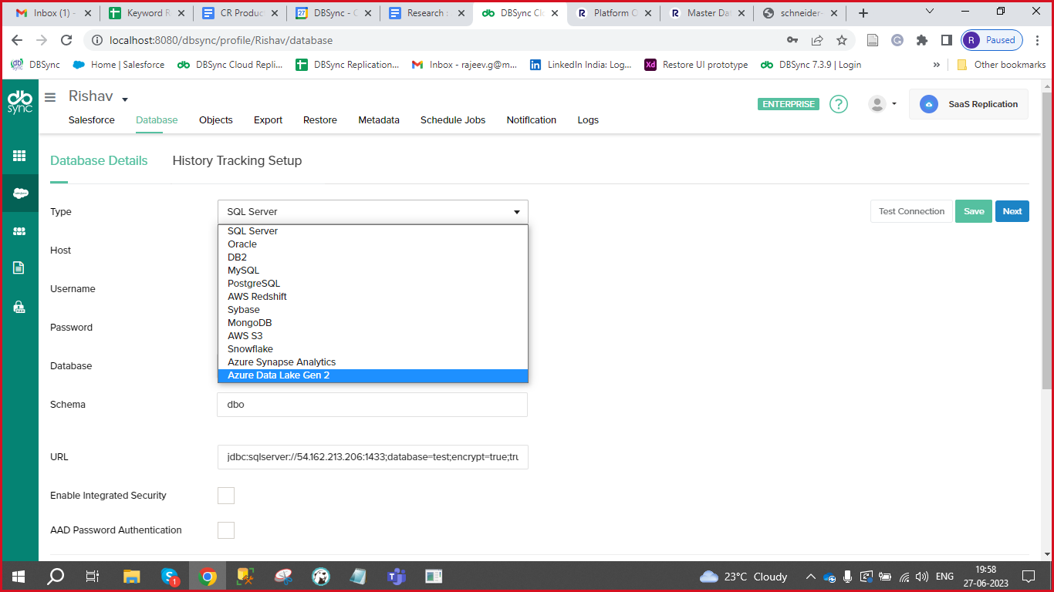This screenshot has height=592, width=1054.
Task: Reload the page with browser refresh
Action: click(x=66, y=40)
